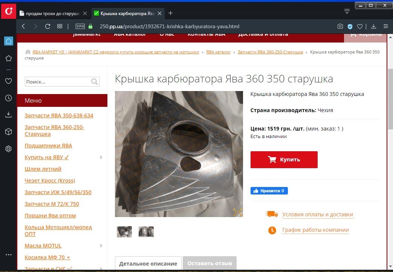The image size is (393, 272).
Task: Add page to bookmarks with heart icon
Action: [x=360, y=26]
